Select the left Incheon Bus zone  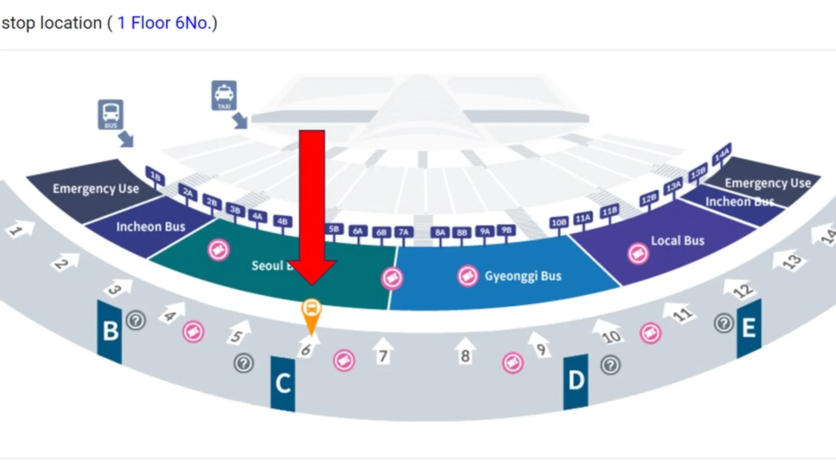(x=150, y=226)
